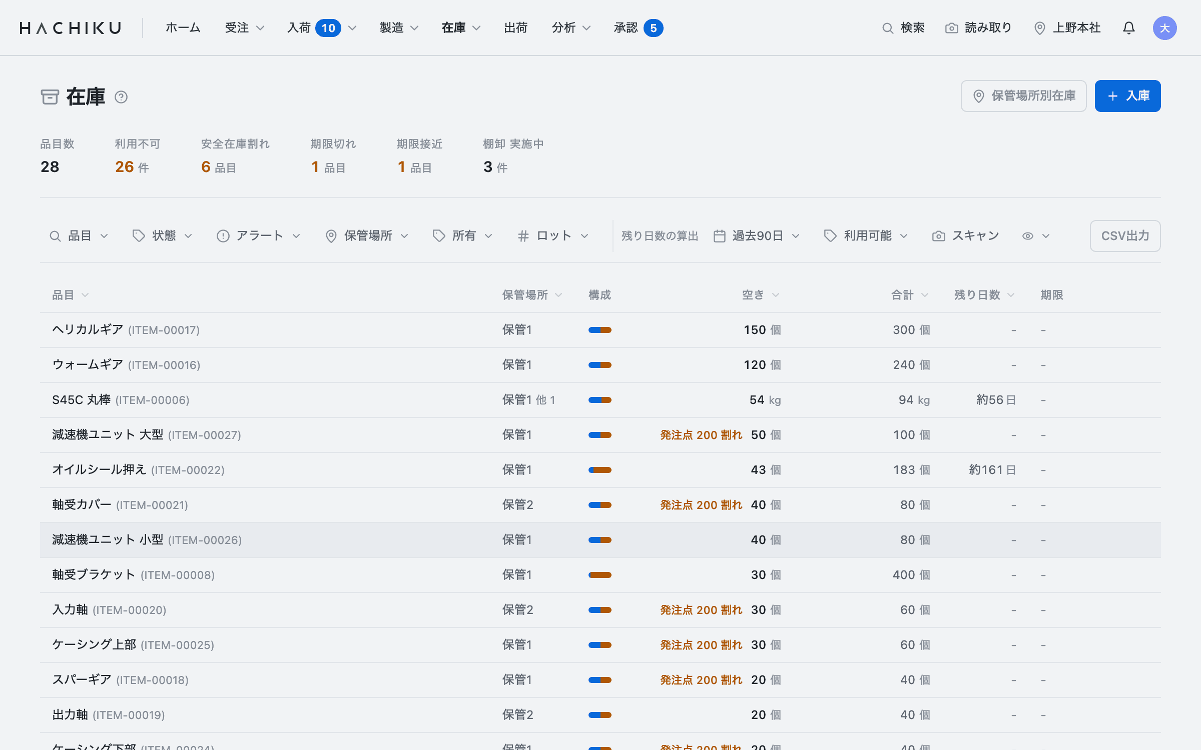
Task: Sort by the 合計 column header
Action: [x=910, y=295]
